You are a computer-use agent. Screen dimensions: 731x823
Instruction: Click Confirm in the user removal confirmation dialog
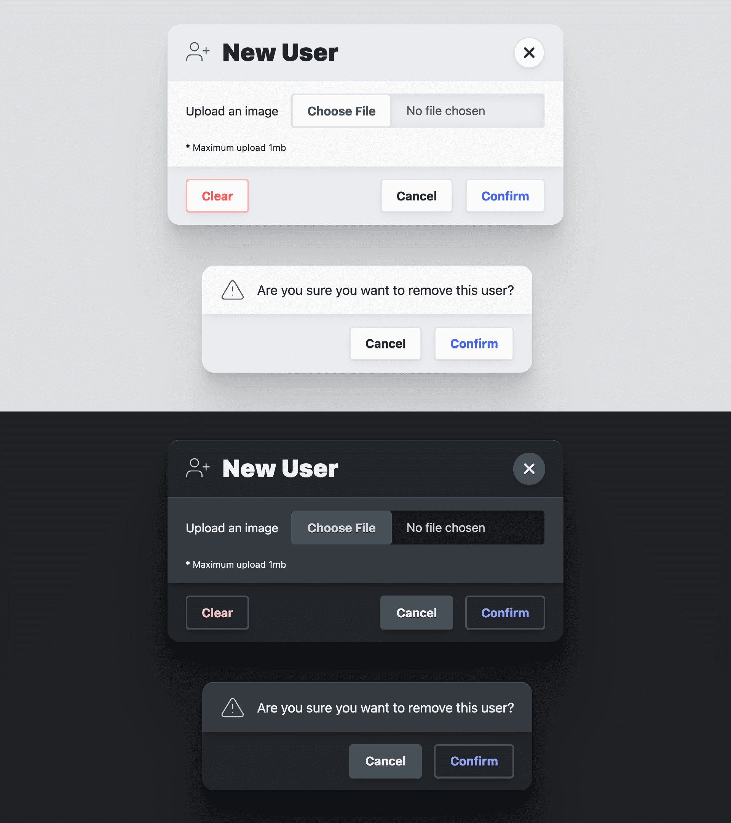474,344
